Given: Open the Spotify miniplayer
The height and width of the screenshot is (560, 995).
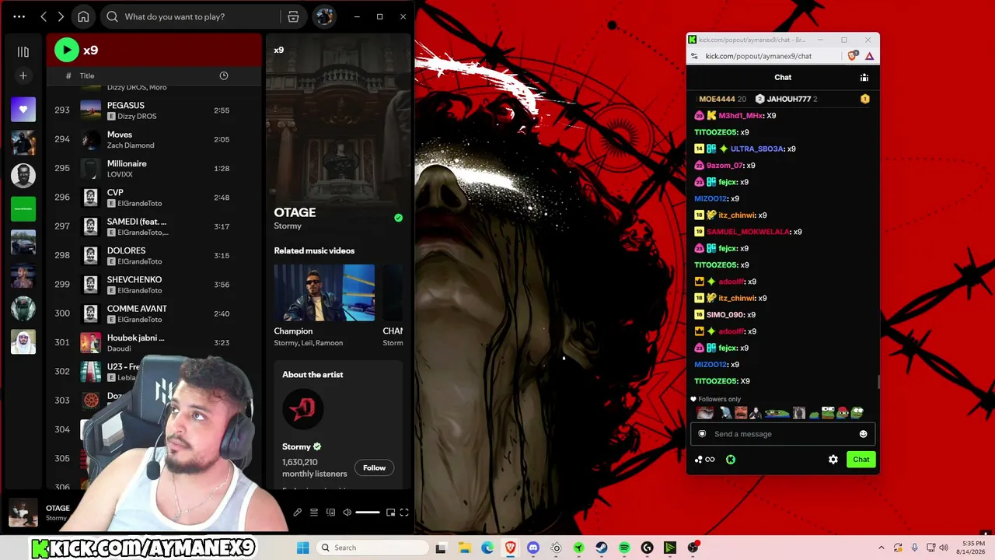Looking at the screenshot, I should pyautogui.click(x=390, y=513).
